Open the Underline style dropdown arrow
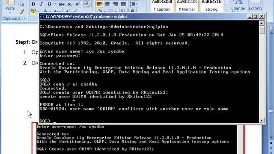Screen dimensions: 274x154 55,4
